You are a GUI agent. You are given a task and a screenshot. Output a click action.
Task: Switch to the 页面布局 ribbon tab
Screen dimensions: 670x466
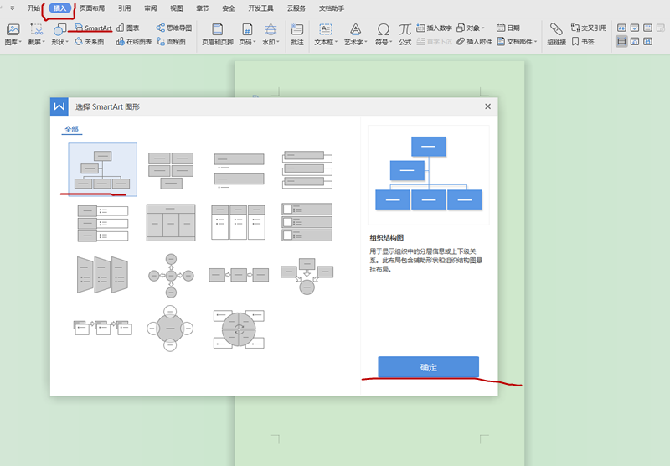[x=92, y=8]
